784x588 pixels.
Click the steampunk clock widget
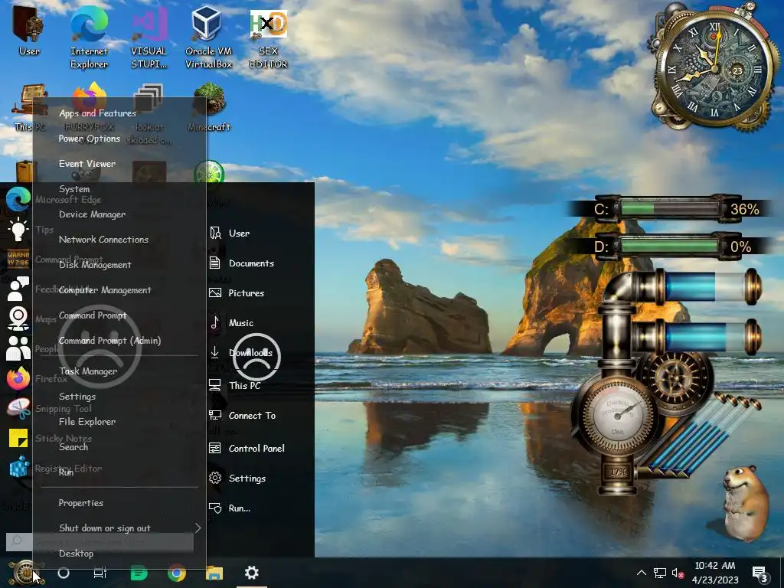point(714,70)
